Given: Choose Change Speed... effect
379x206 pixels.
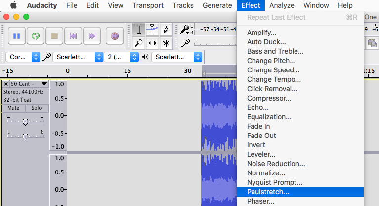Looking at the screenshot, I should tap(300, 70).
